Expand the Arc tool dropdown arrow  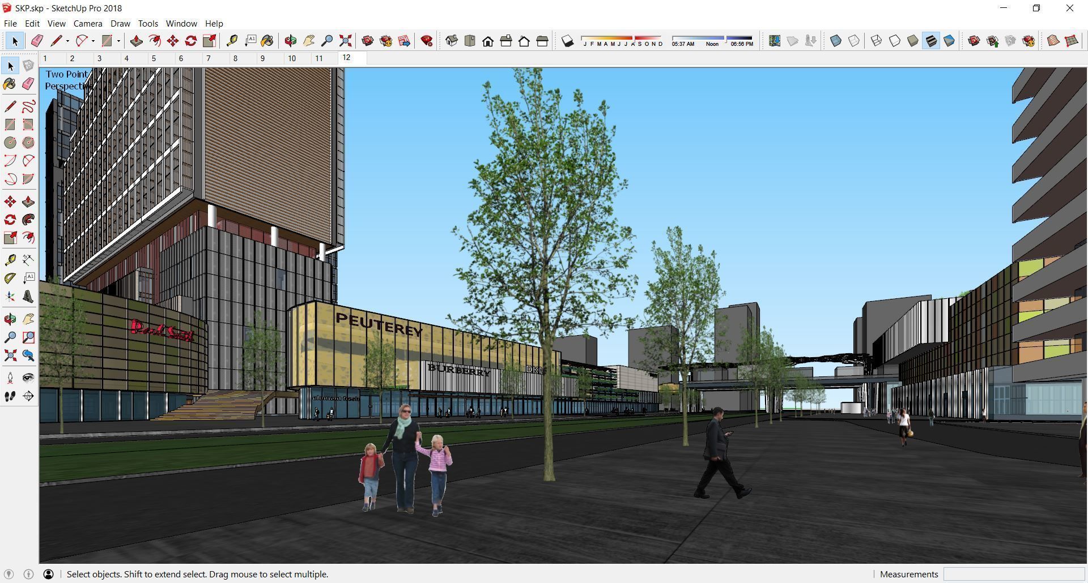pyautogui.click(x=93, y=41)
